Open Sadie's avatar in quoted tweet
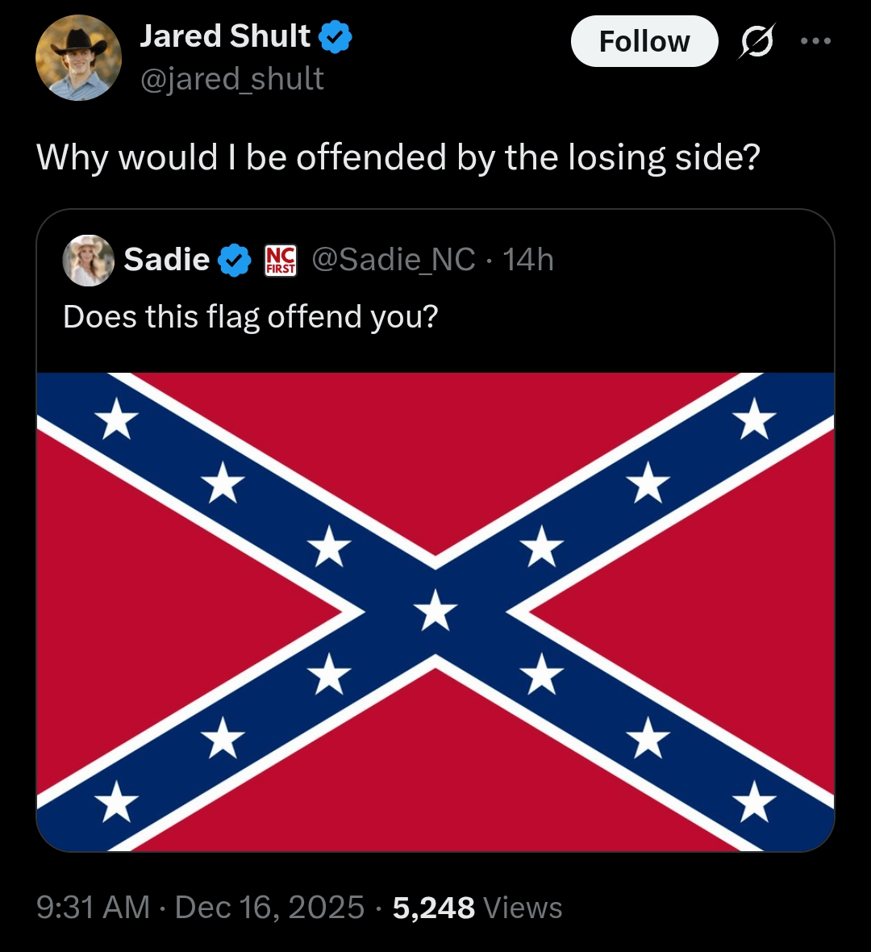This screenshot has width=871, height=952. pyautogui.click(x=89, y=260)
